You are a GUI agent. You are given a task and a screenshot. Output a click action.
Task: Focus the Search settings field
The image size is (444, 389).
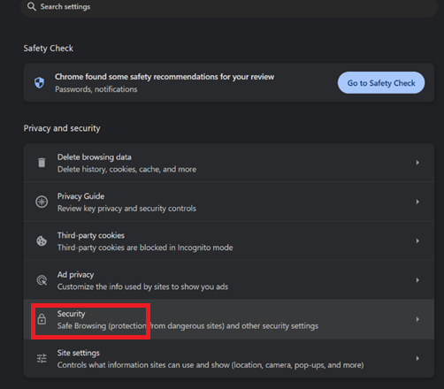(x=229, y=7)
